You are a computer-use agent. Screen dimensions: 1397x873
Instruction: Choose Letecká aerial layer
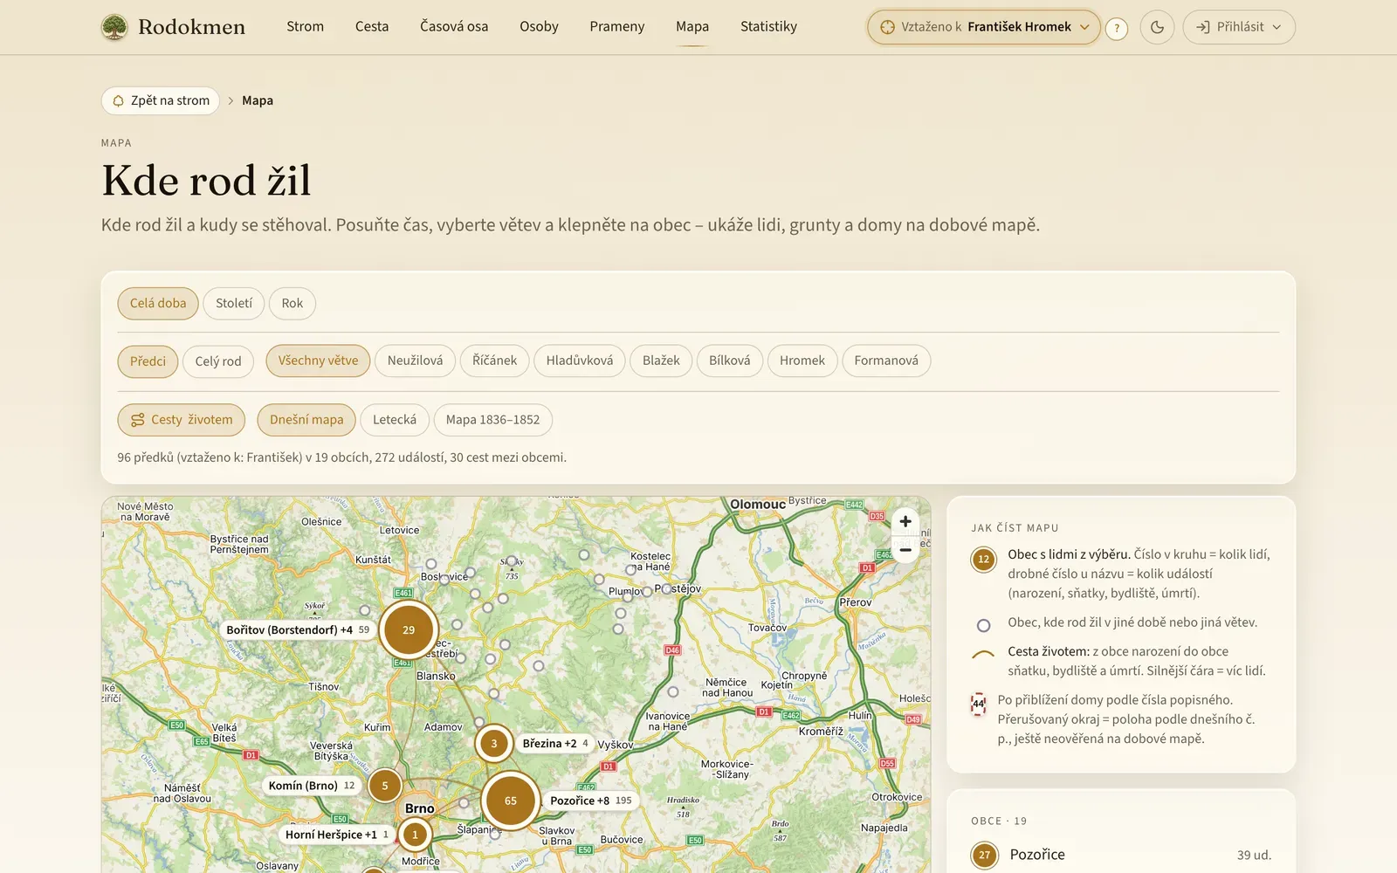395,420
